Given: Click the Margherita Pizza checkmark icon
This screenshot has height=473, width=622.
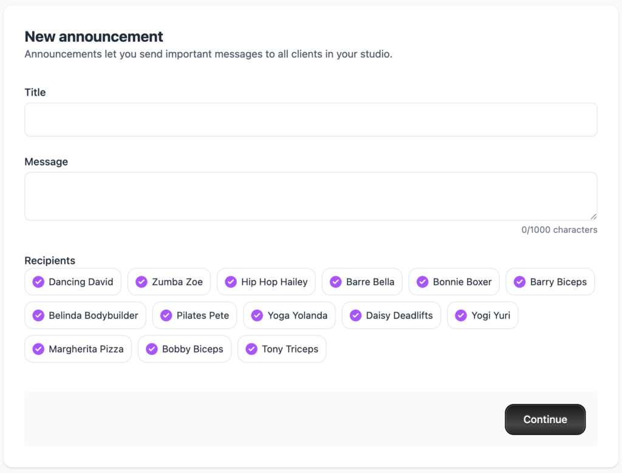Looking at the screenshot, I should click(x=38, y=349).
